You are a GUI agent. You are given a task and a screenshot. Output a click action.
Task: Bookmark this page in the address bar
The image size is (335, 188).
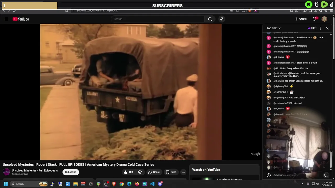click(x=66, y=11)
